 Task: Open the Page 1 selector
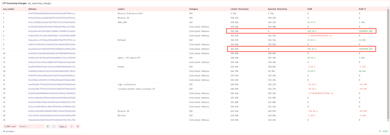click(x=63, y=126)
